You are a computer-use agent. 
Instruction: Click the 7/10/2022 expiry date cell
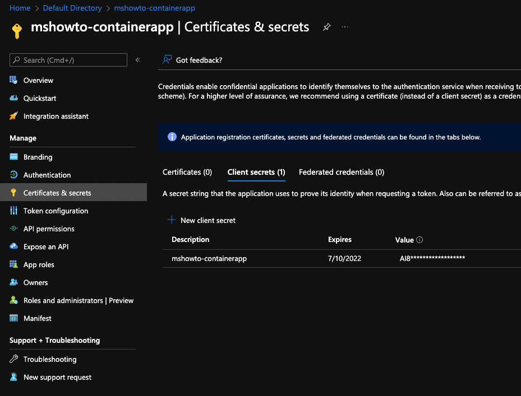[x=344, y=259]
